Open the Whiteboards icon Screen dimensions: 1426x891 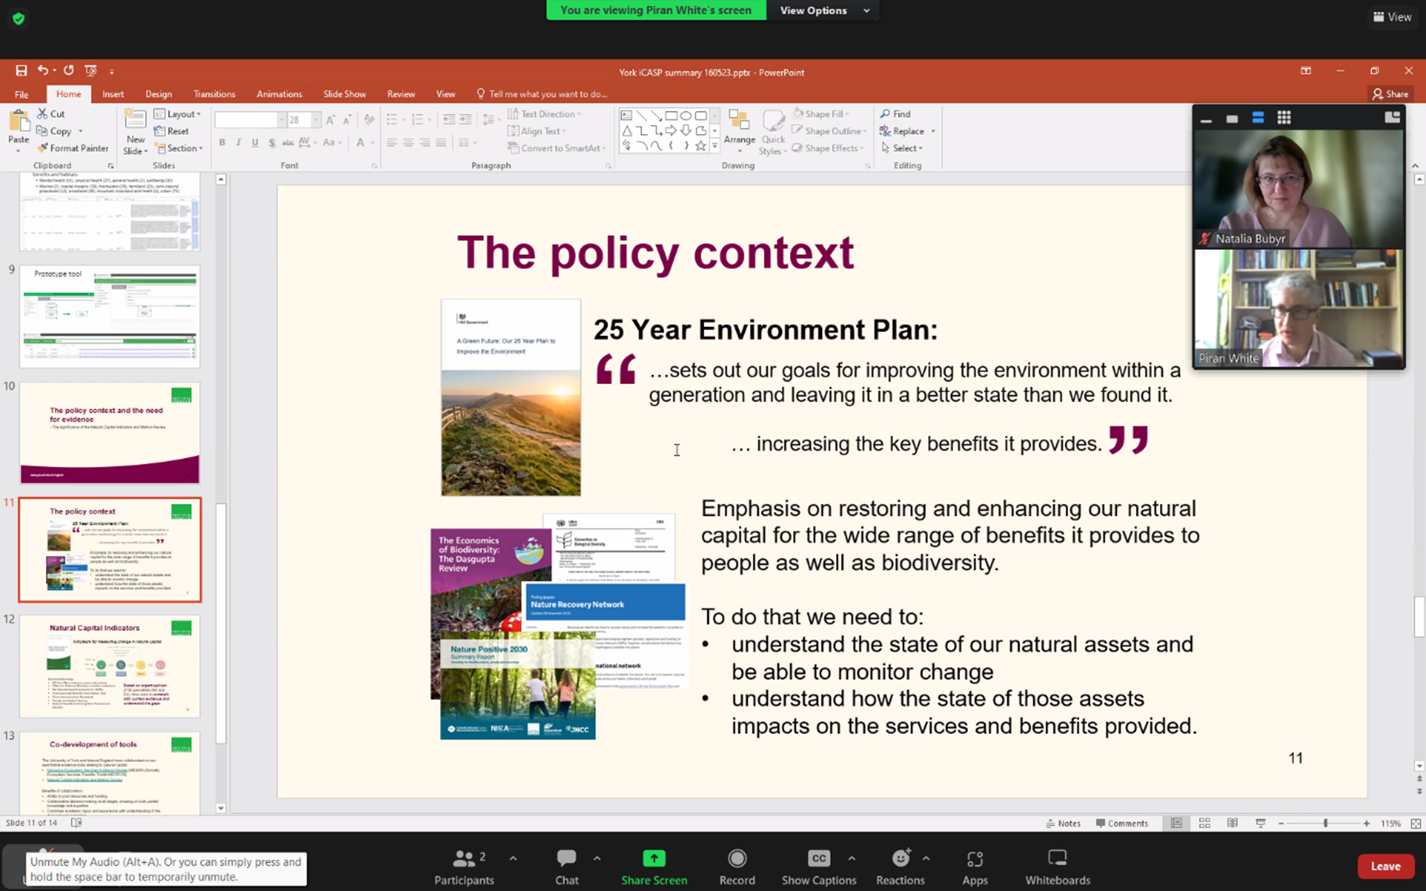pos(1057,859)
